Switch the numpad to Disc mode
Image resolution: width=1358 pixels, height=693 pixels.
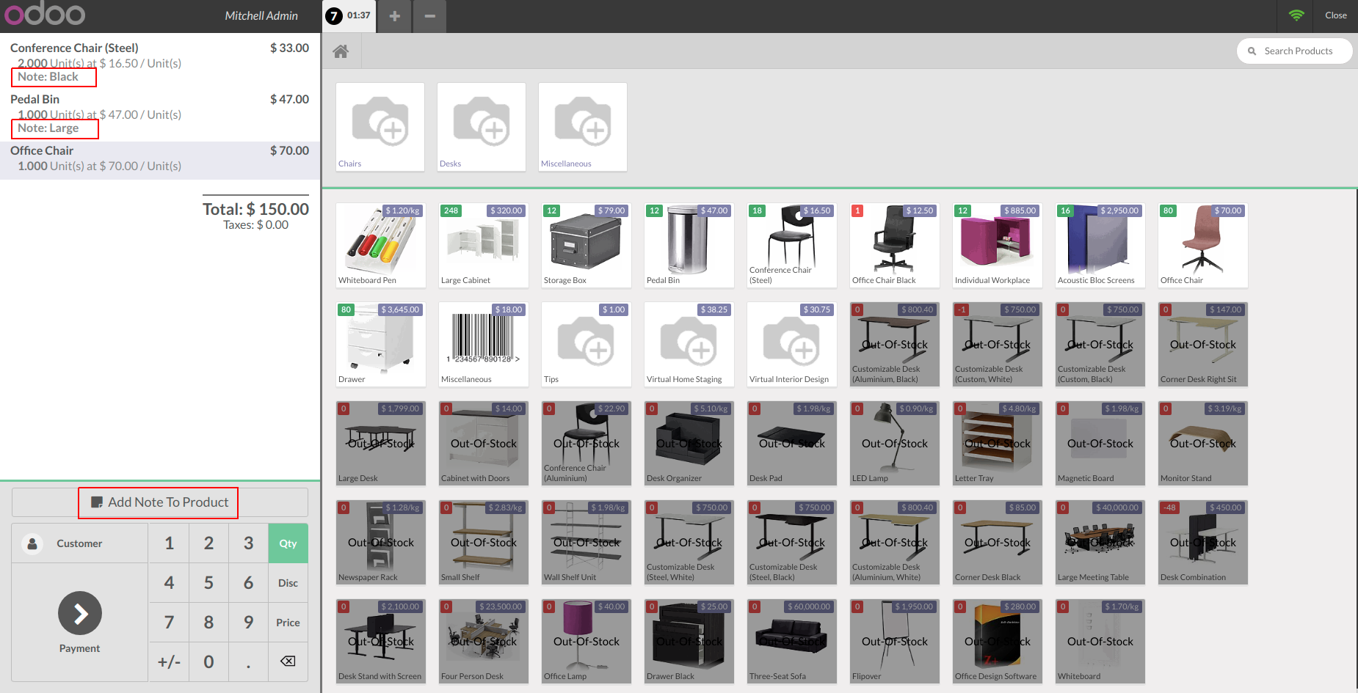click(288, 582)
